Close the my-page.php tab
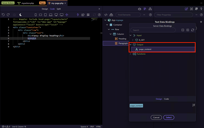The width and height of the screenshot is (204, 128). tap(65, 3)
